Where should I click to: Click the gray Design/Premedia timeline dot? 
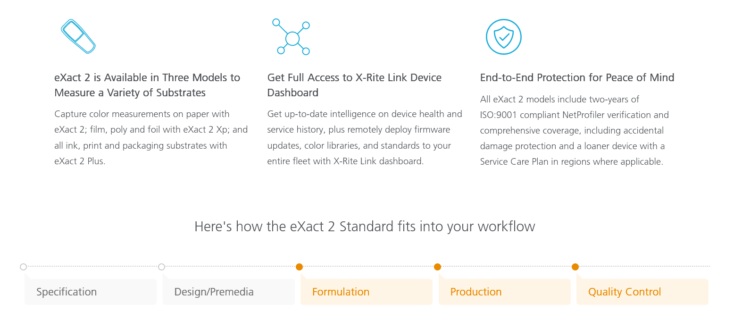click(161, 267)
